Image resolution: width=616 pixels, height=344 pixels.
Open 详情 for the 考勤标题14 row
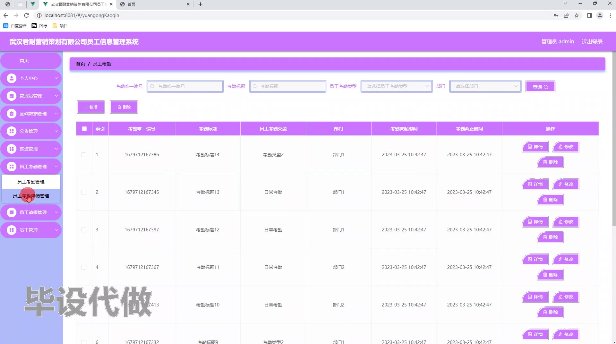pos(535,147)
